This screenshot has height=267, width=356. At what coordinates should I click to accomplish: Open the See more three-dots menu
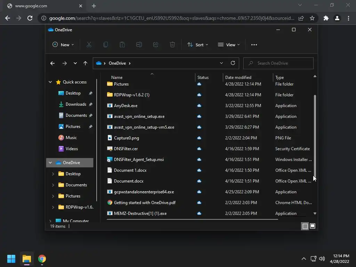click(254, 45)
